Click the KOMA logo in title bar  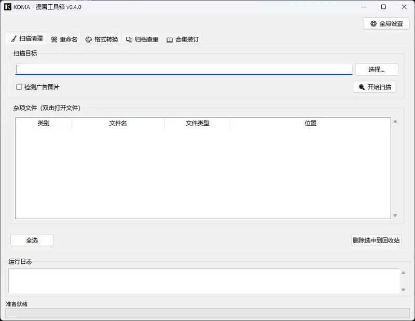(7, 7)
